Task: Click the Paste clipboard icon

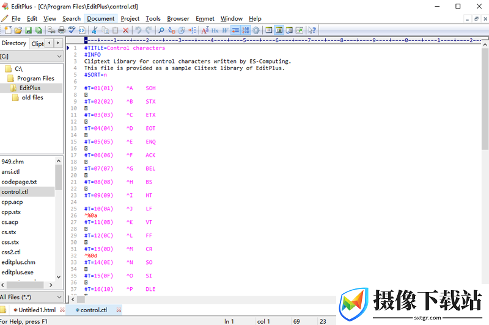Action: (116, 30)
